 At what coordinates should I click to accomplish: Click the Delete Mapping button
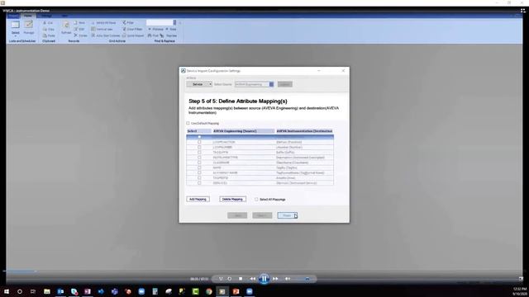click(233, 199)
